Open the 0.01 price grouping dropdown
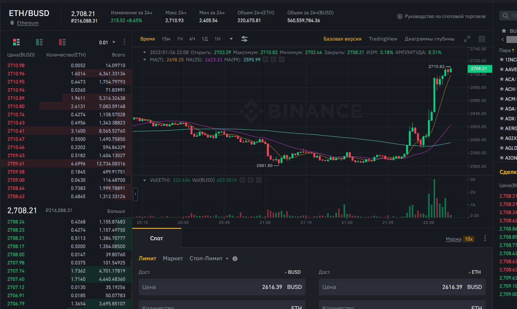Screen dimensions: 517x309 click(107, 42)
